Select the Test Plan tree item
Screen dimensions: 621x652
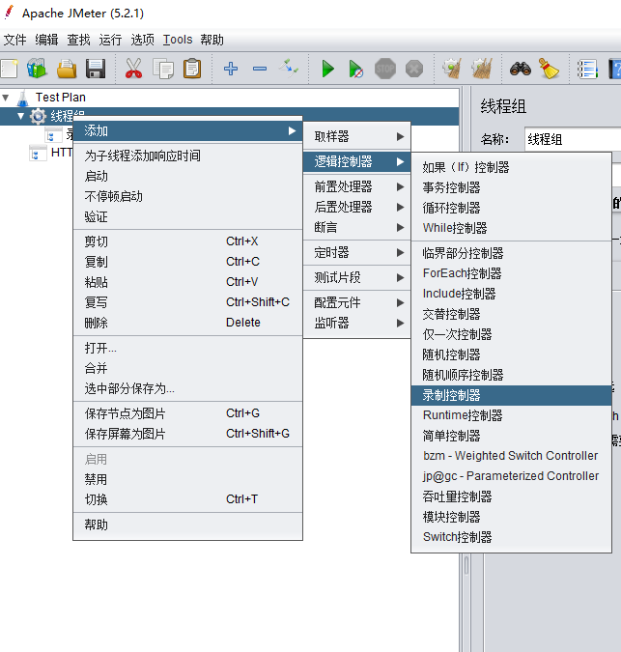pos(60,98)
